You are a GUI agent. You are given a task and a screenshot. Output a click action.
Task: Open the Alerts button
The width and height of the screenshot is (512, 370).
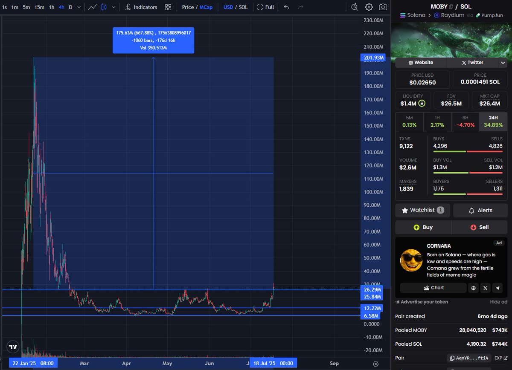480,210
